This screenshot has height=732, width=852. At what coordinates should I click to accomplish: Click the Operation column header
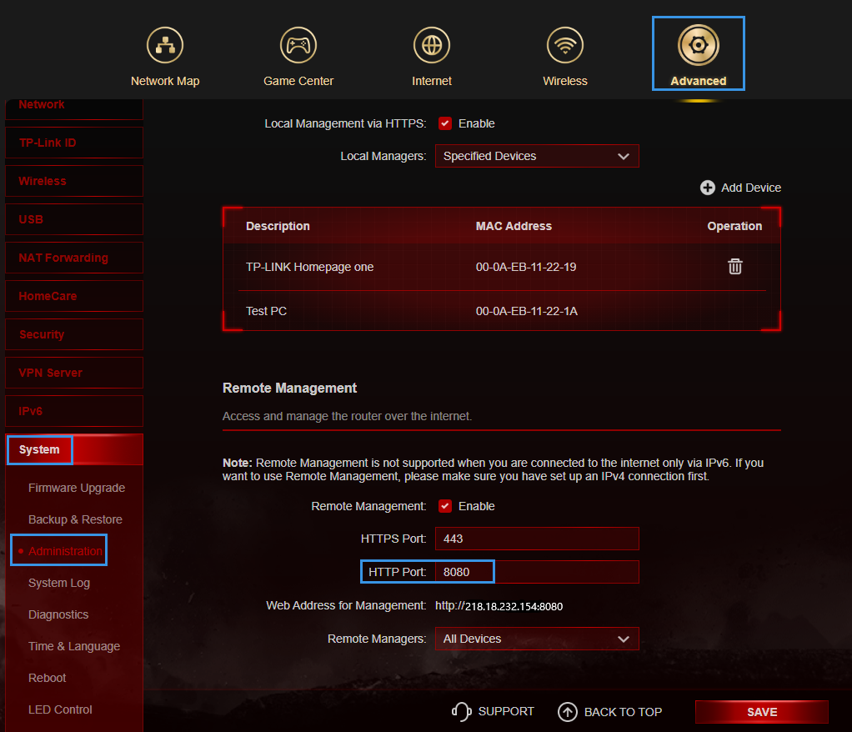coord(734,226)
